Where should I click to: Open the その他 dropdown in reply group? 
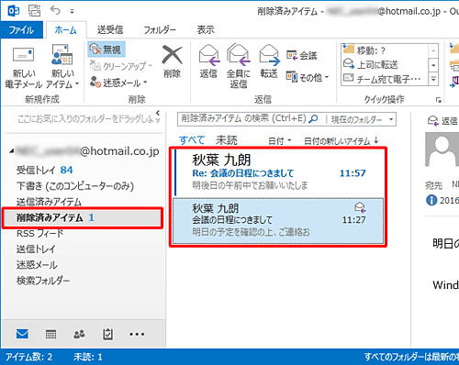point(308,78)
